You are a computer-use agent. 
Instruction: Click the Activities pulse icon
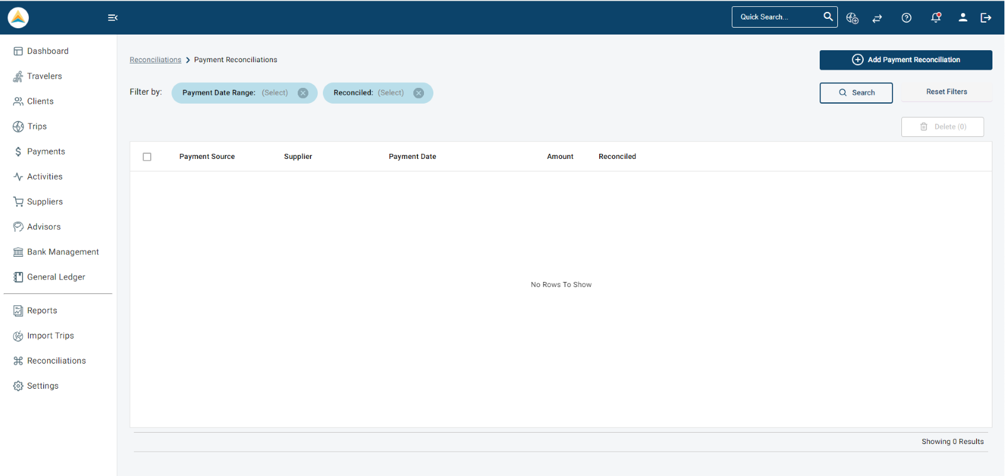coord(18,177)
